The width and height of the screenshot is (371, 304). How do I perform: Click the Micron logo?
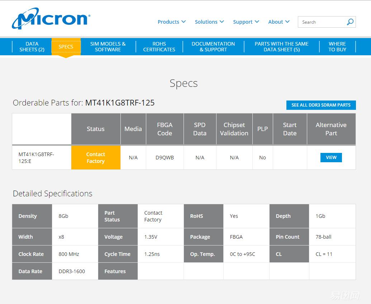pos(51,19)
